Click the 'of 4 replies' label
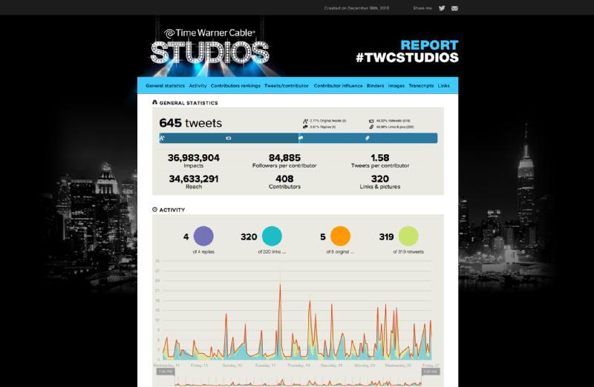The width and height of the screenshot is (594, 387). [203, 252]
